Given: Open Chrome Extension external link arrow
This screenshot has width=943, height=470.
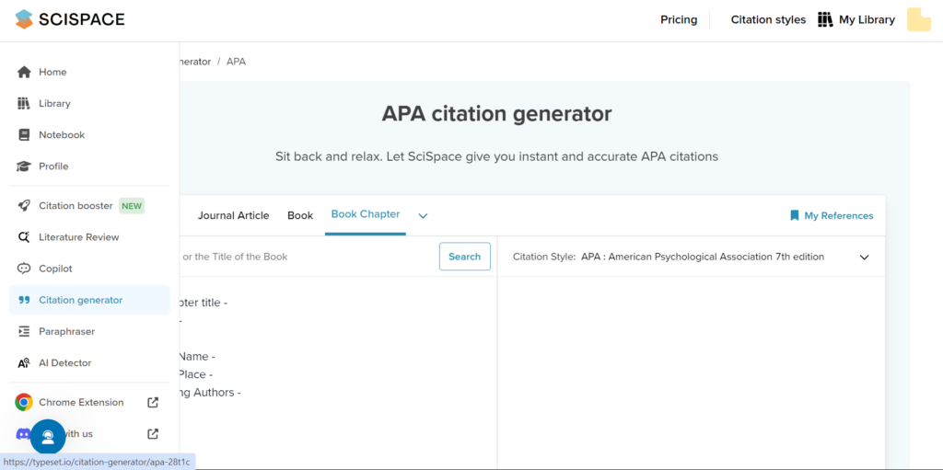Looking at the screenshot, I should click(x=154, y=402).
